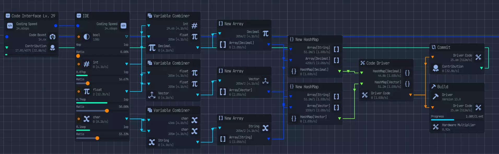Viewport: 499px width, 154px height.
Task: Click the '17.8t/457t [32.8b/s]' Contribution value
Action: [31, 51]
